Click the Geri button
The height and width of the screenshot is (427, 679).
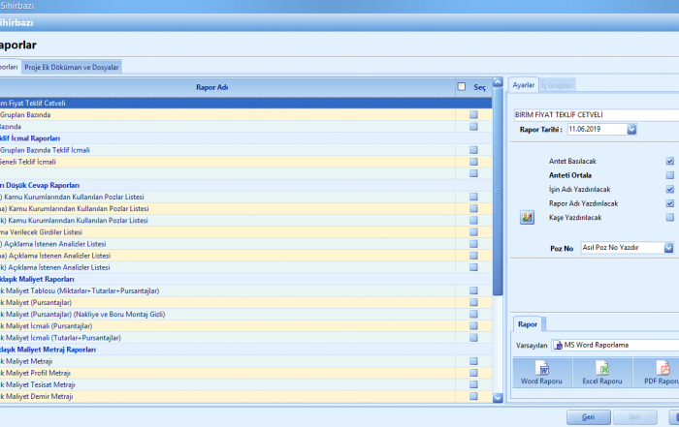tap(587, 416)
